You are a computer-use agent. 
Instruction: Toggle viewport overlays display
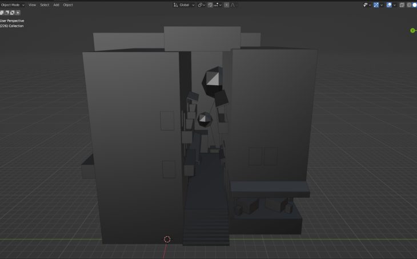[x=390, y=5]
